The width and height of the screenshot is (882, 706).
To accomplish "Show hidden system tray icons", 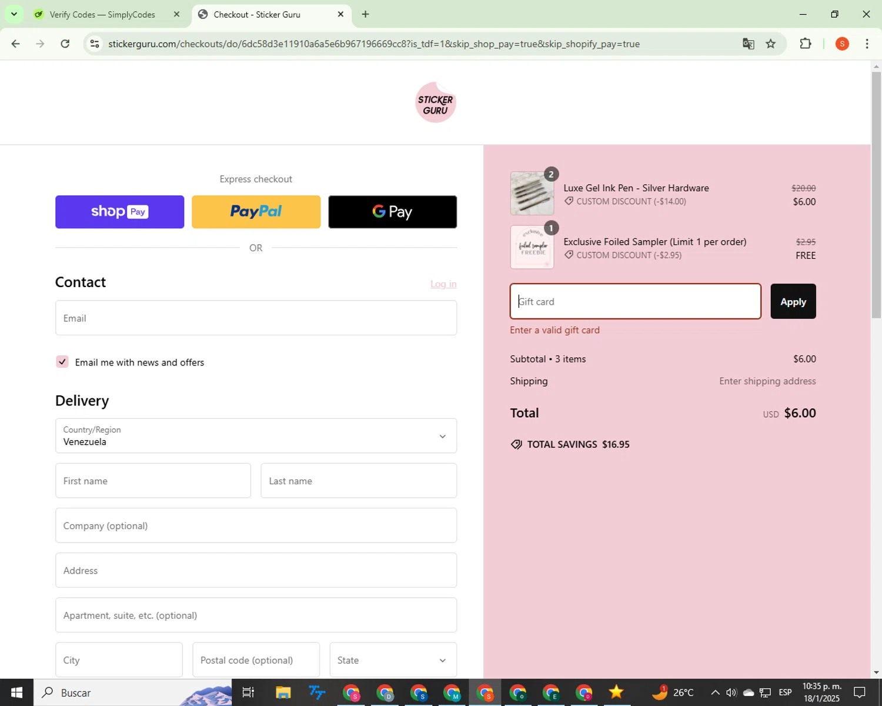I will click(x=715, y=692).
